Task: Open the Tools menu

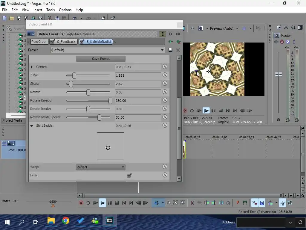Action: 51,10
